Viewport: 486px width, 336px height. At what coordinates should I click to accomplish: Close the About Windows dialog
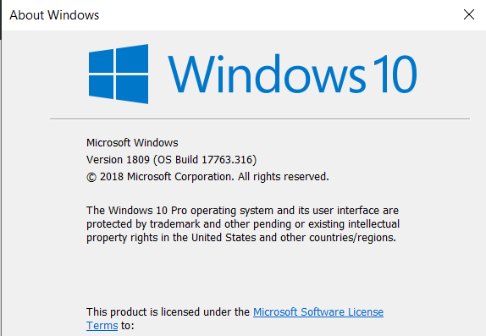[x=469, y=14]
